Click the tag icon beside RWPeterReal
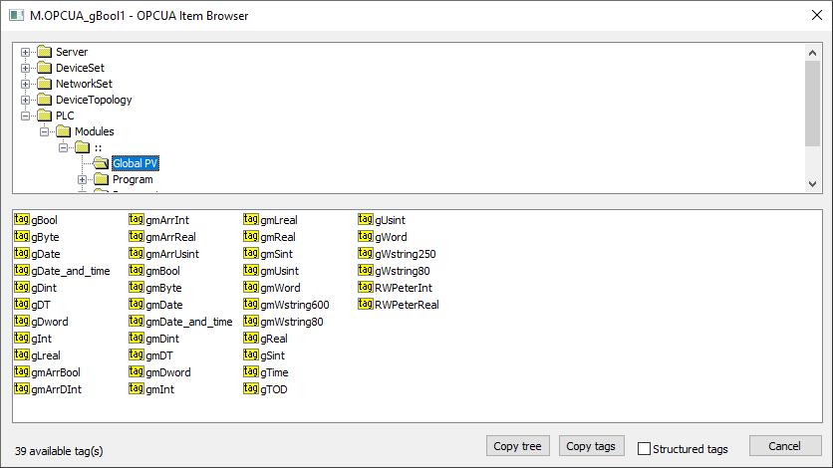 (366, 304)
